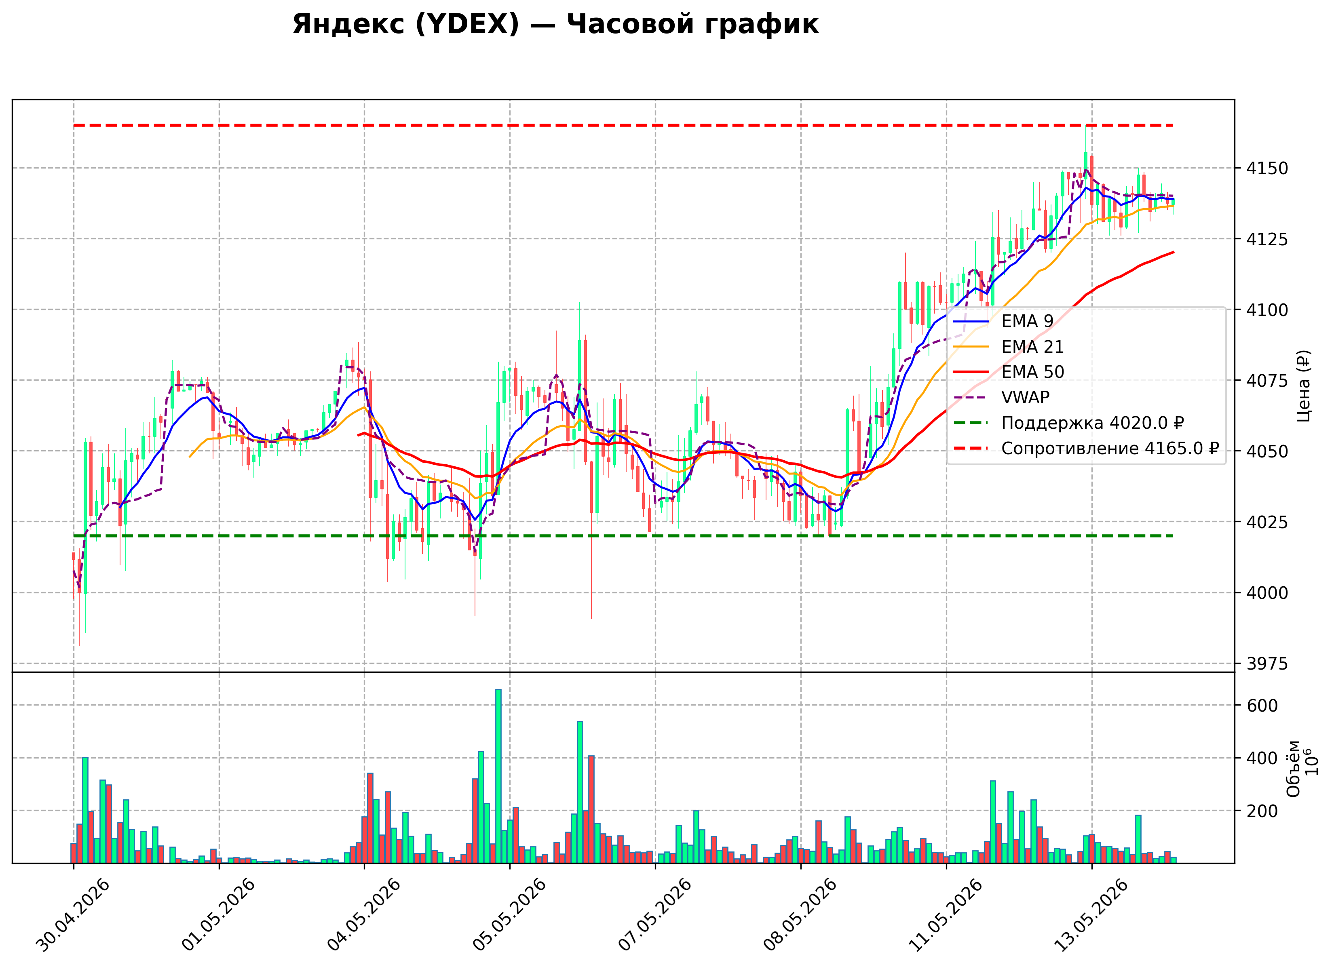
Task: Click the 200 volume axis label
Action: tap(1262, 811)
